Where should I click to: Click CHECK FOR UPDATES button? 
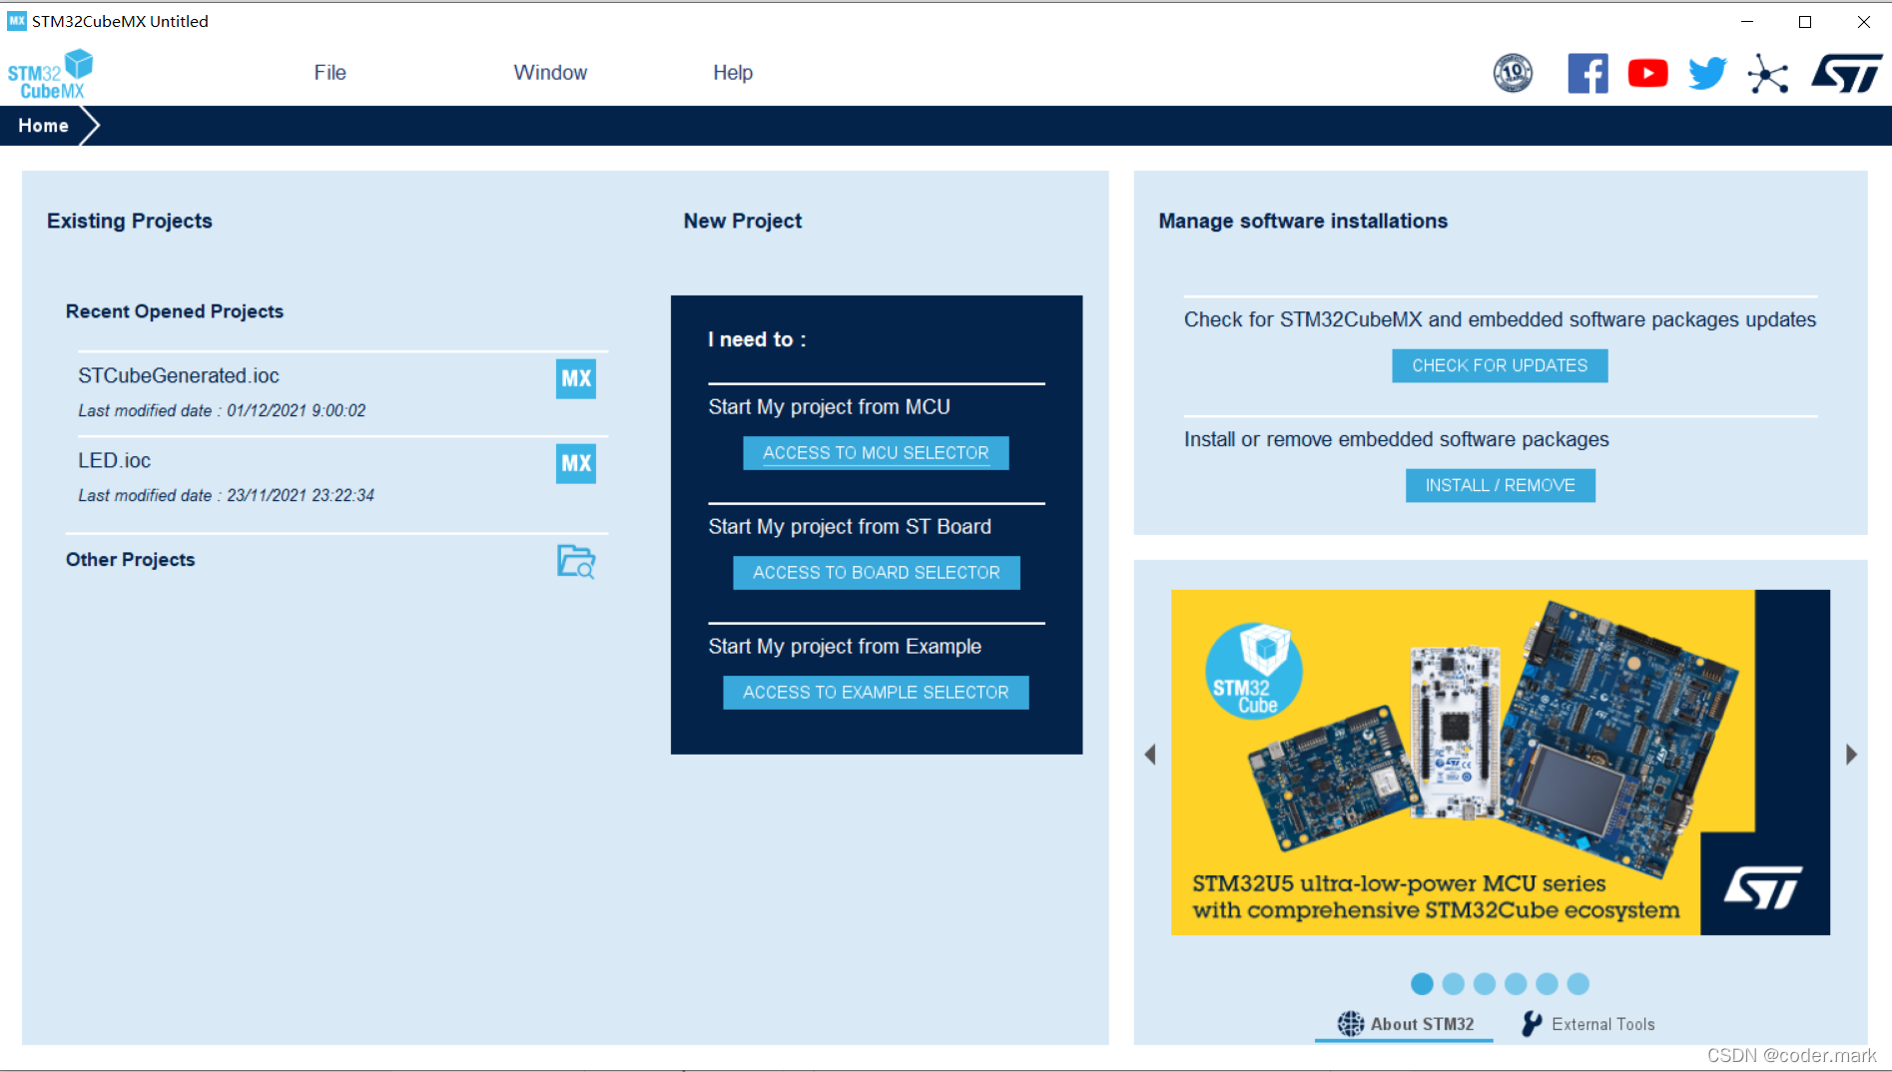1500,365
